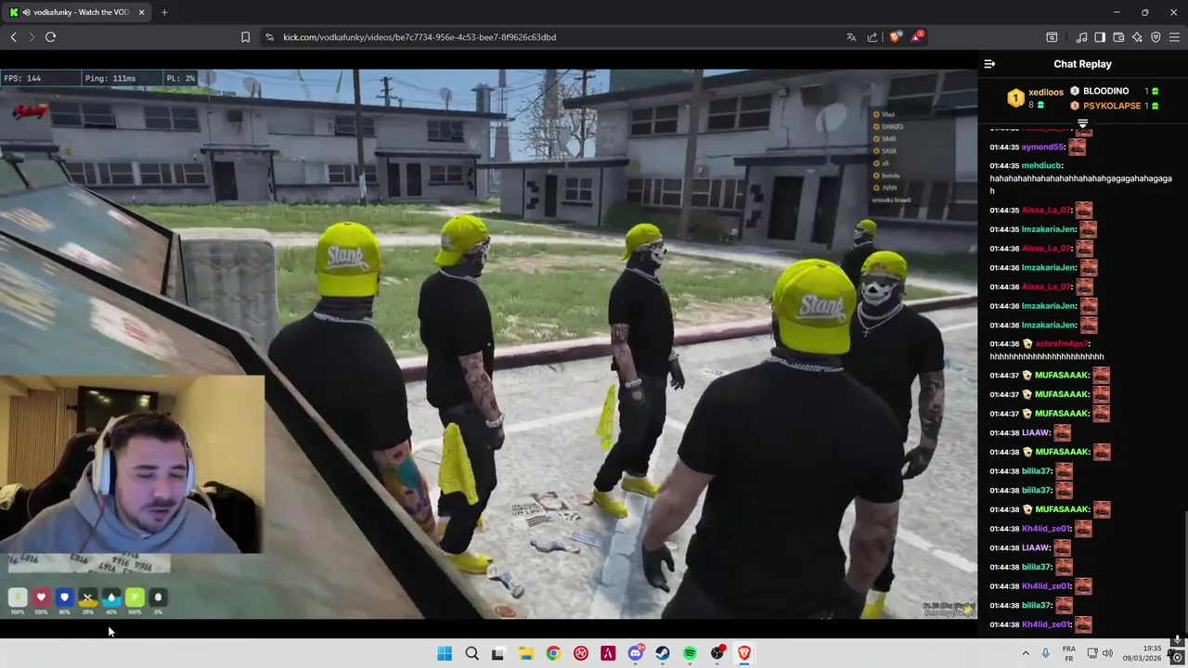The image size is (1188, 668).
Task: Open chat user mehdiucb
Action: pyautogui.click(x=1041, y=165)
